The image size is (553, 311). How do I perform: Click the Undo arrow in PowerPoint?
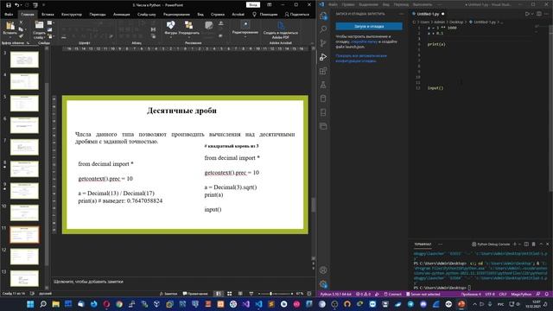click(16, 5)
